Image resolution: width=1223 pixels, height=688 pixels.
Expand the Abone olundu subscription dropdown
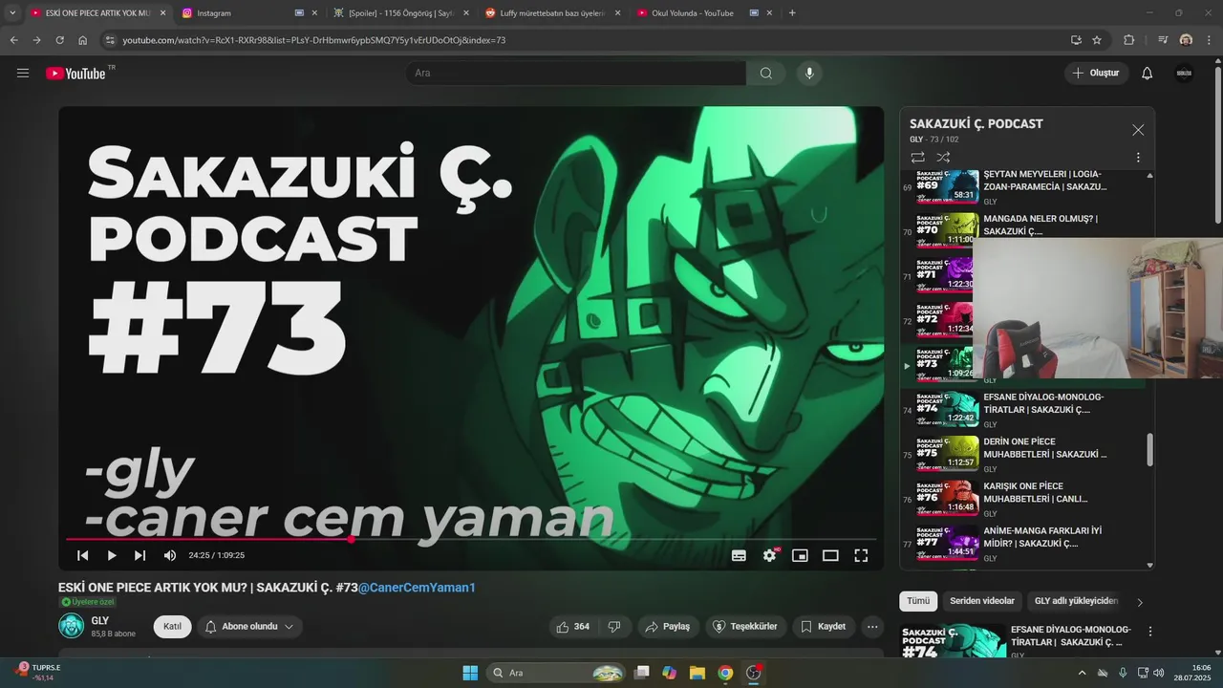(249, 627)
